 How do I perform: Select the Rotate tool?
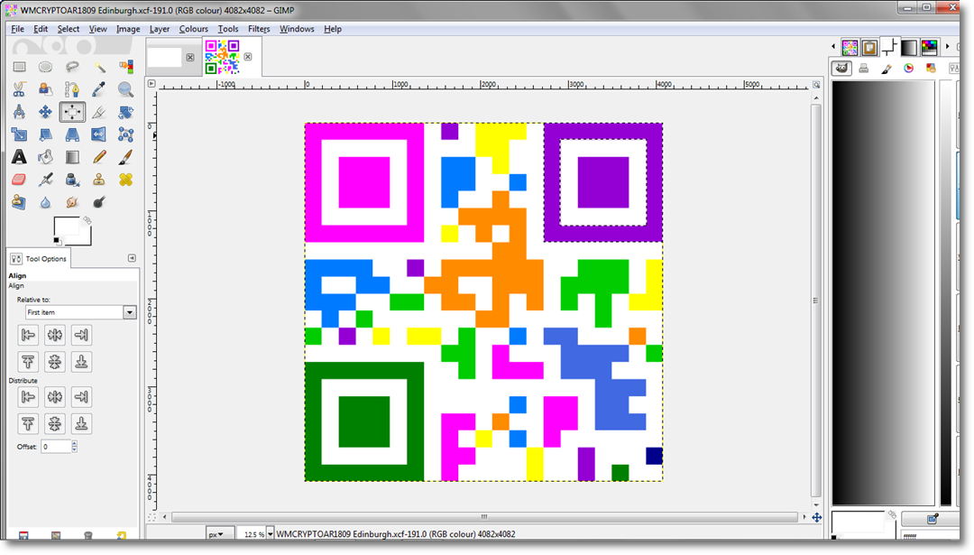pyautogui.click(x=125, y=112)
